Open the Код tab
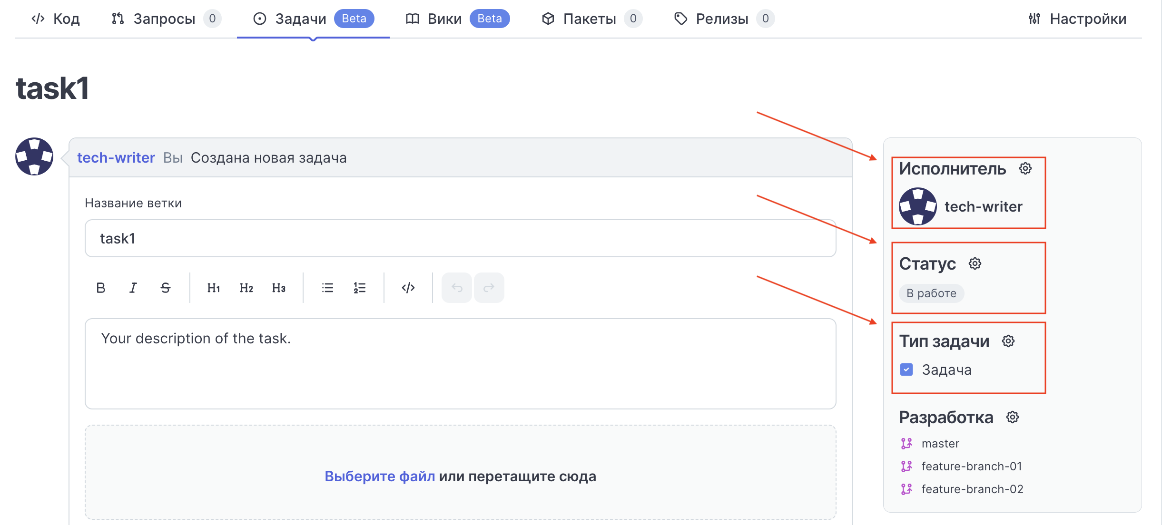Screen dimensions: 1162x525 tap(56, 19)
